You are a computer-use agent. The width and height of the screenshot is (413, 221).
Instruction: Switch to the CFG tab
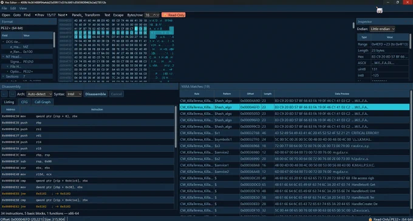click(24, 102)
